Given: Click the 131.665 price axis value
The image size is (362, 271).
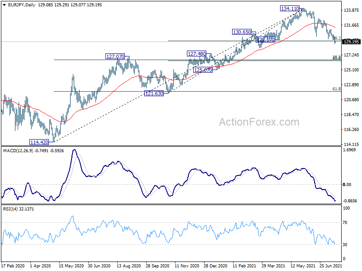Looking at the screenshot, I should [352, 25].
